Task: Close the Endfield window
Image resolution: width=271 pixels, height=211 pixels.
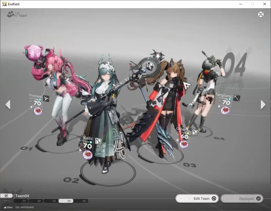Action: pyautogui.click(x=264, y=4)
